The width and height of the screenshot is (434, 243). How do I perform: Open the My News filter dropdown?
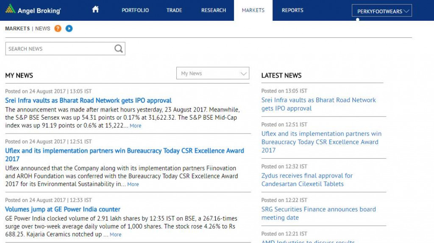coord(213,73)
